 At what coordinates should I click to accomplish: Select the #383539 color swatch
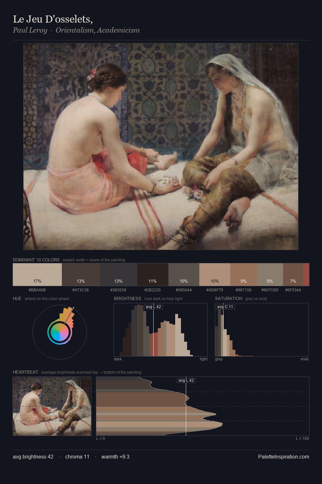(x=118, y=275)
